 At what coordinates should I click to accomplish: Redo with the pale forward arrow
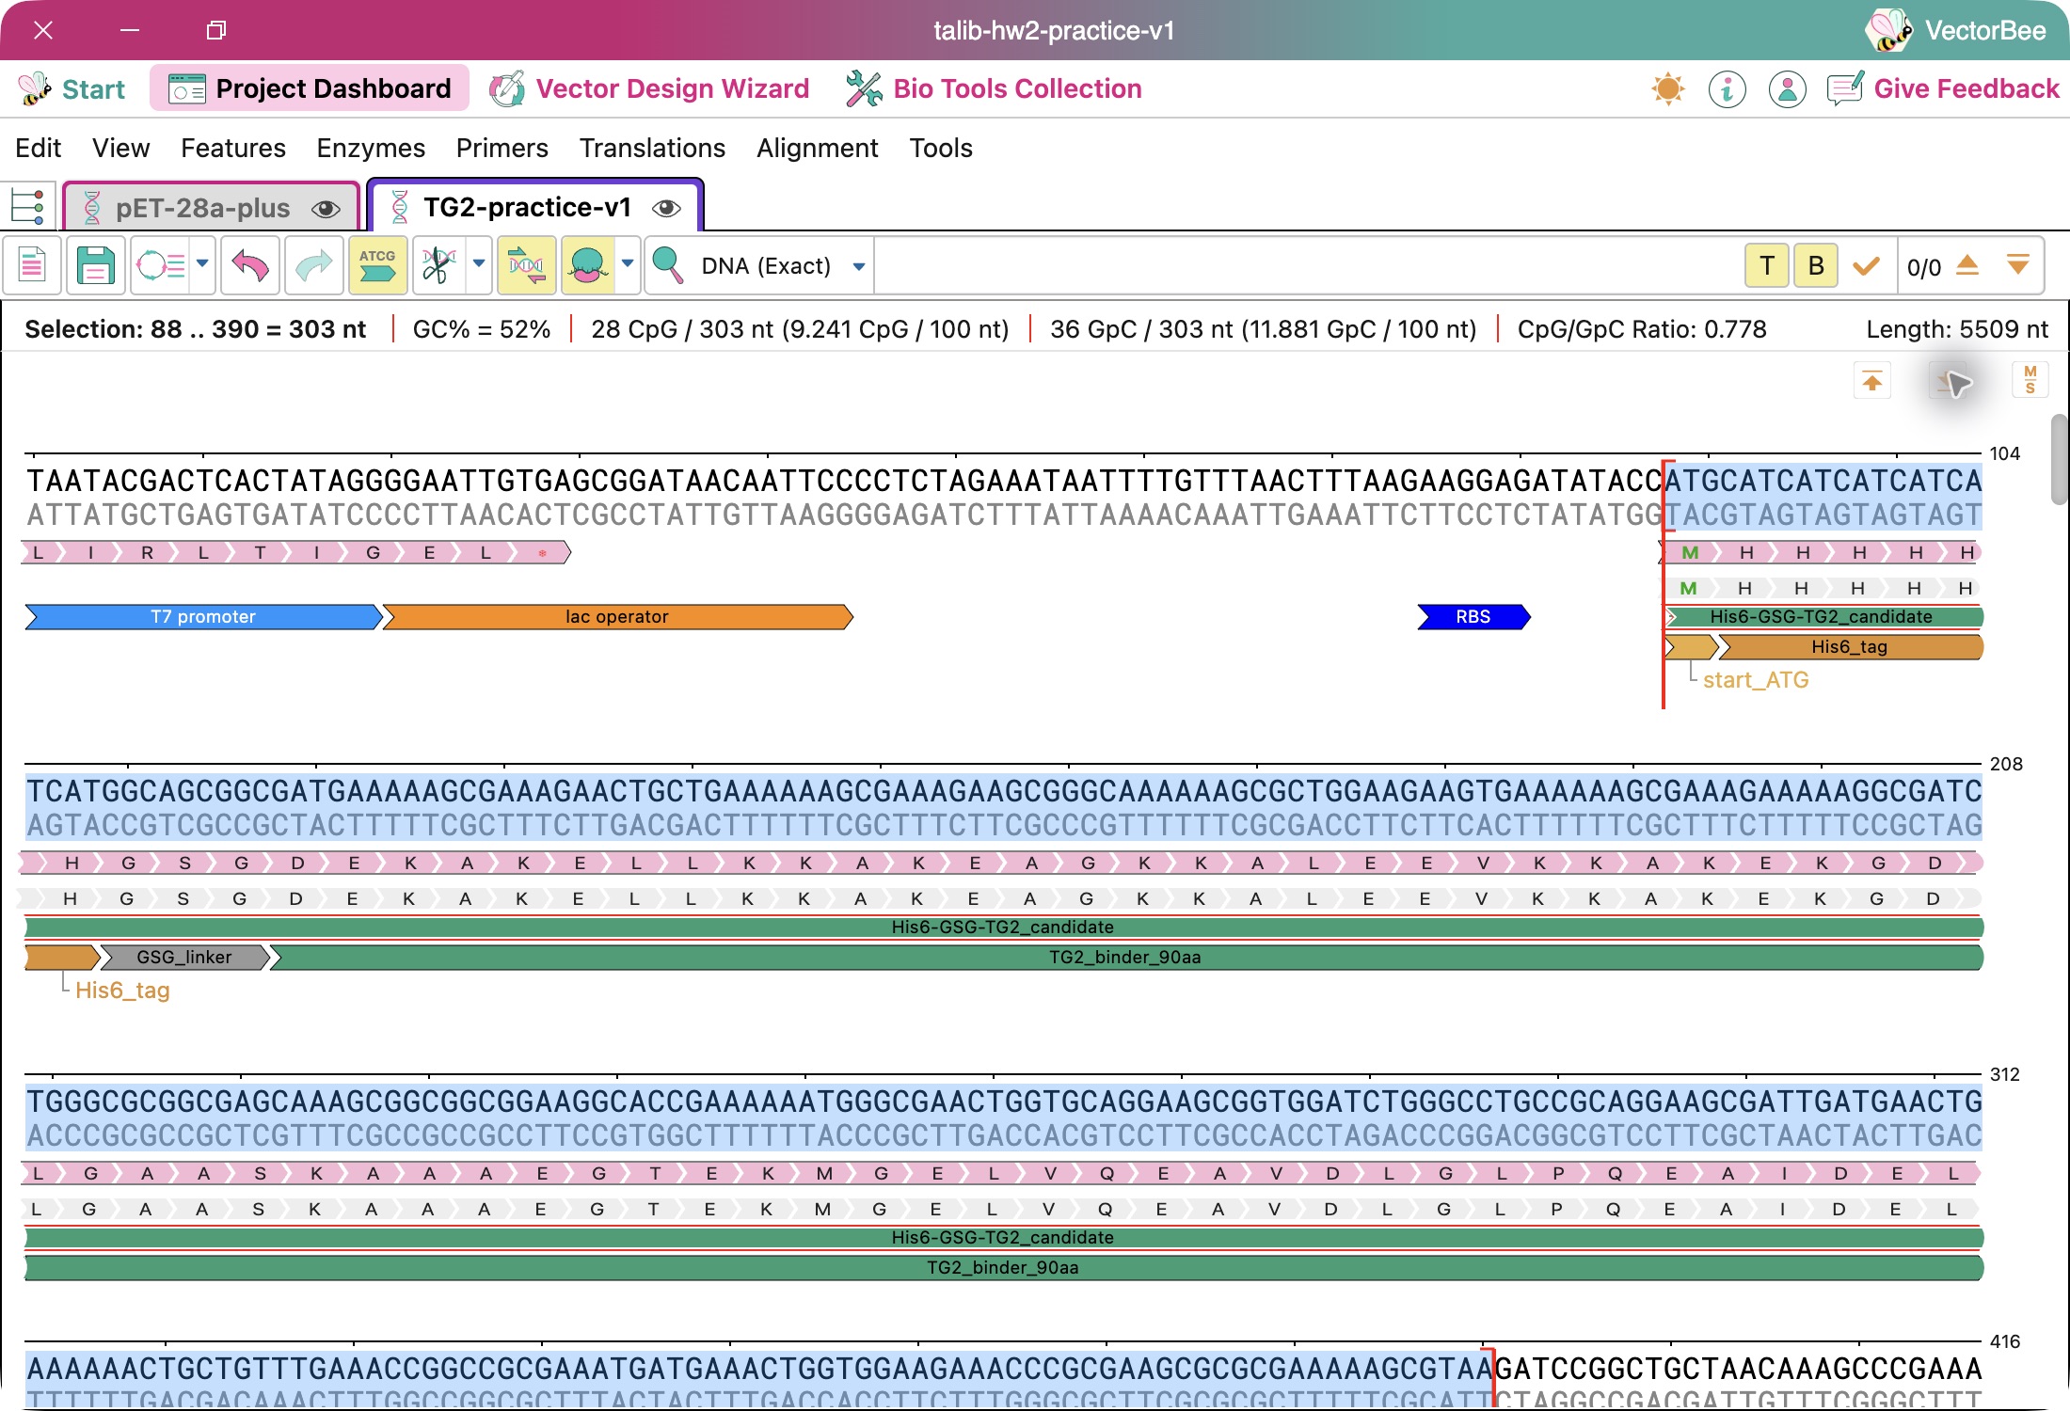(314, 266)
